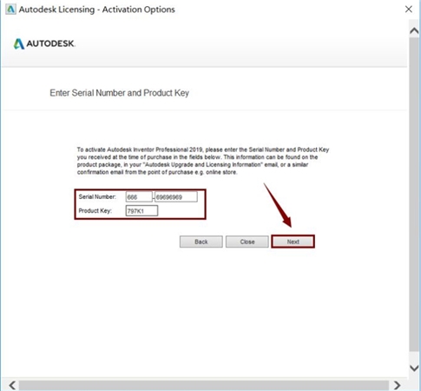Continue activation with the Next button
Viewport: 421px width, 391px height.
pyautogui.click(x=293, y=242)
